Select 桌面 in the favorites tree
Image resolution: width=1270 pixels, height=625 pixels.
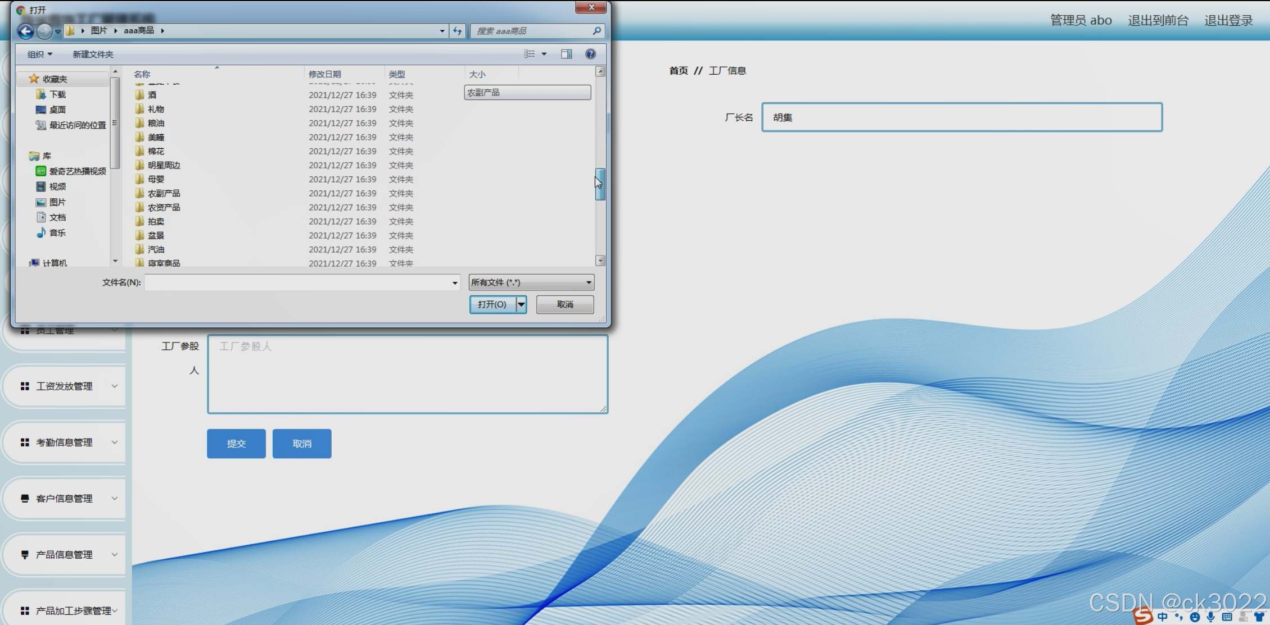click(57, 110)
